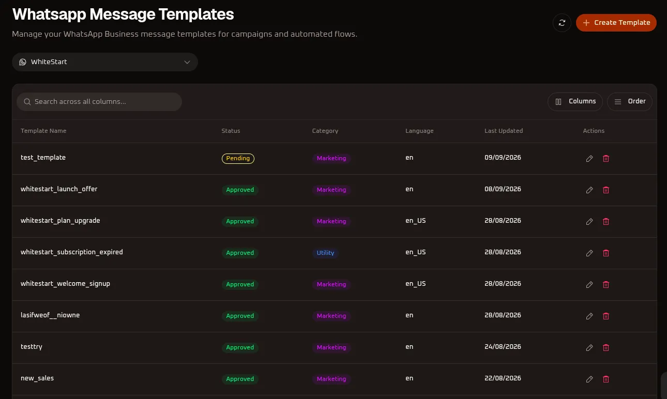The image size is (667, 399).
Task: Click the whitestart_plan_upgrade template name
Action: [60, 221]
